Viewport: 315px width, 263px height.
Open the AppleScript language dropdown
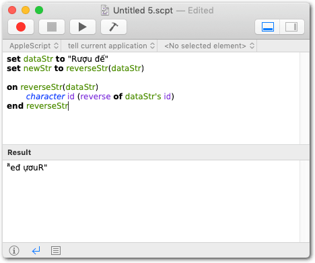tap(34, 46)
